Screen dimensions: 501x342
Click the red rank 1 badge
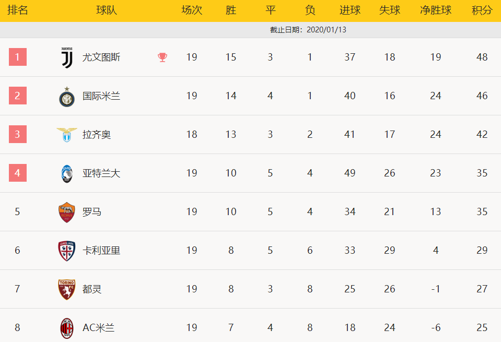(x=18, y=57)
